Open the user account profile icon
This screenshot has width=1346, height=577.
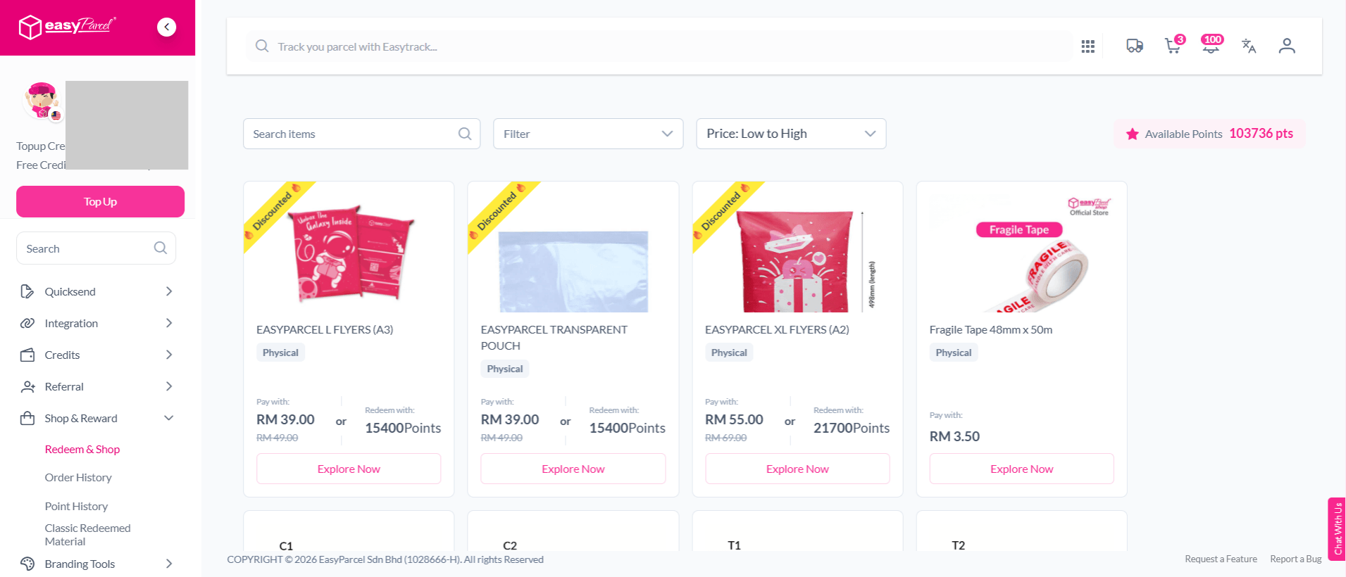point(1287,46)
